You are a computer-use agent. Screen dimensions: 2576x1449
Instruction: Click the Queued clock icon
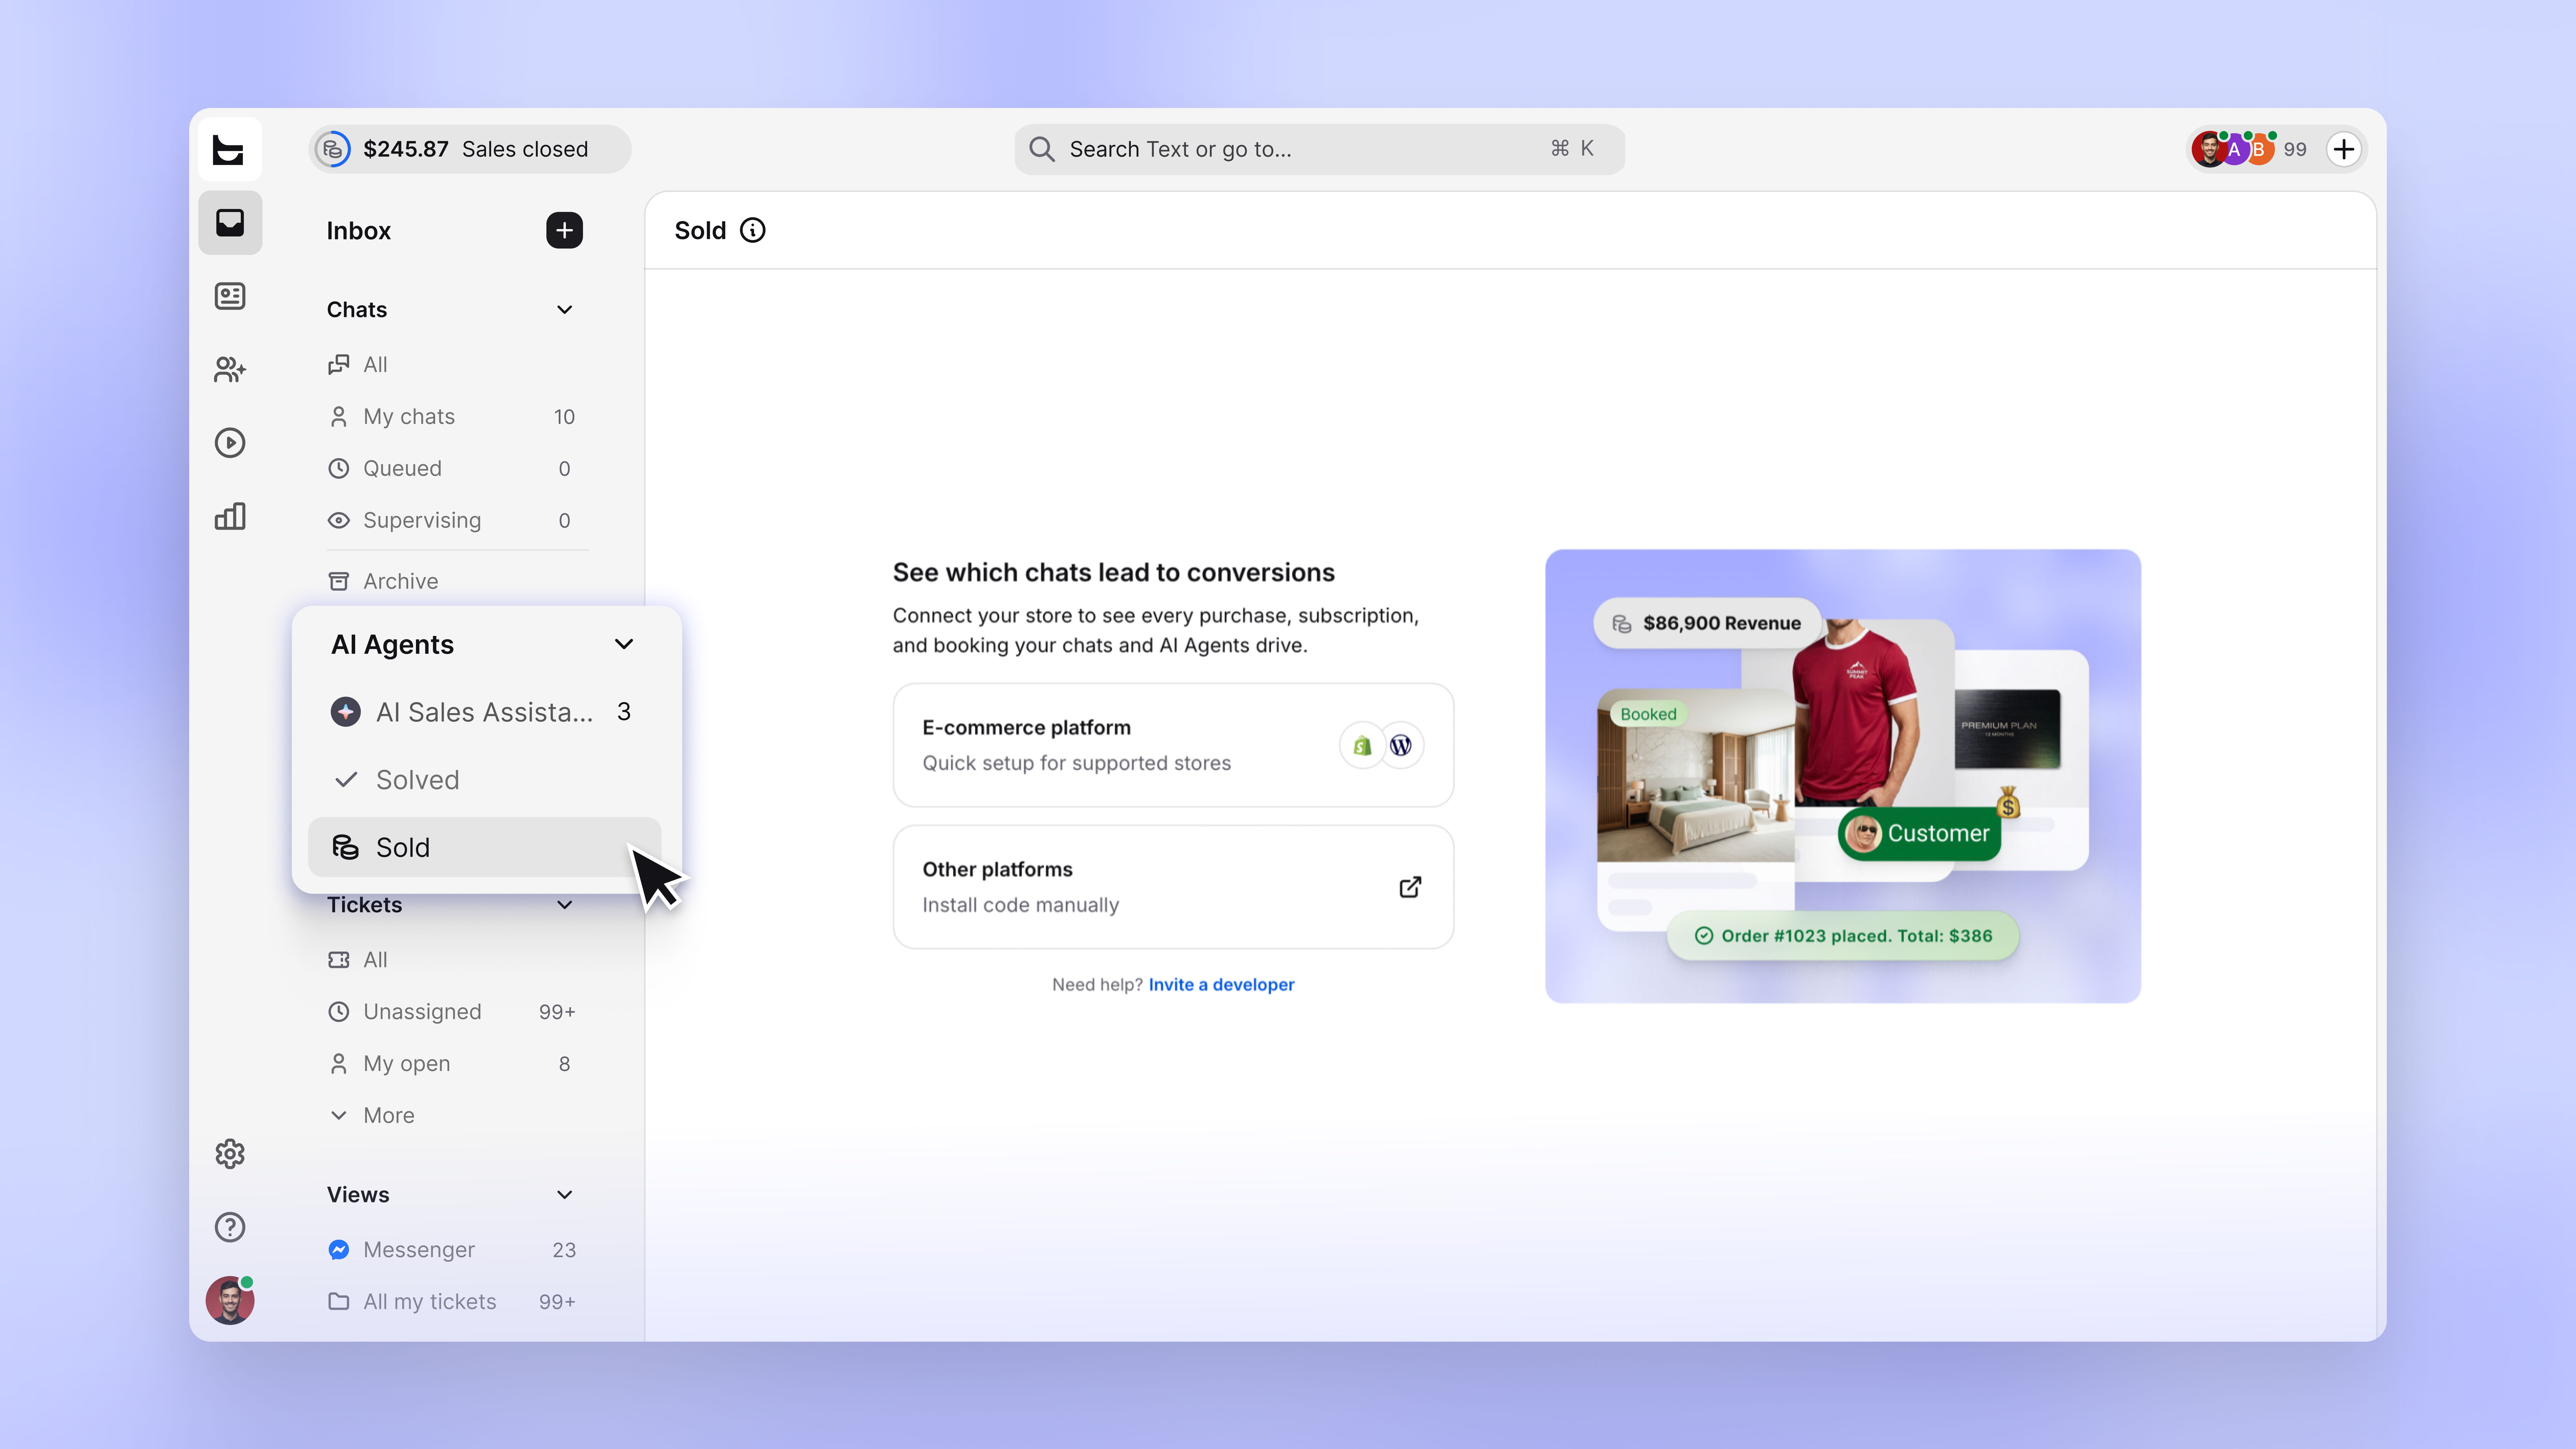point(339,468)
